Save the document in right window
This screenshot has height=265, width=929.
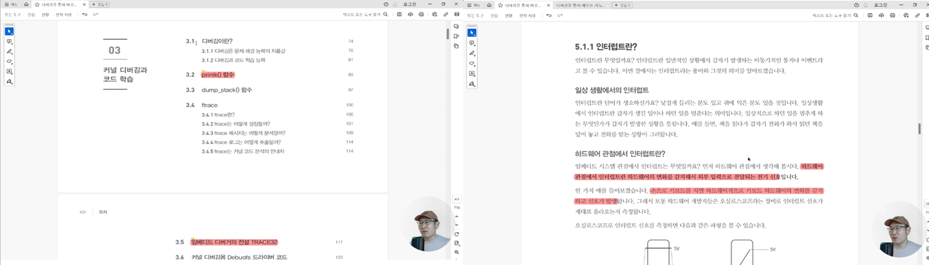tap(870, 15)
